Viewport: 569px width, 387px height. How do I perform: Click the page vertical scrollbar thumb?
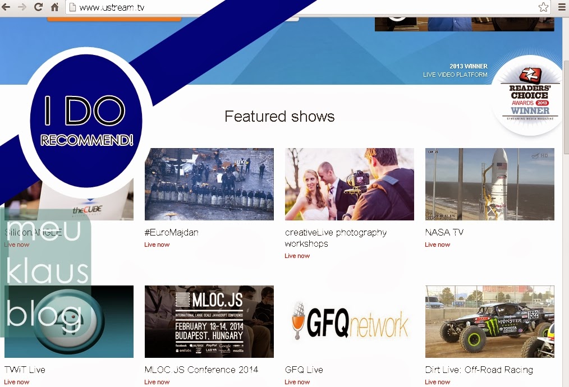[566, 107]
